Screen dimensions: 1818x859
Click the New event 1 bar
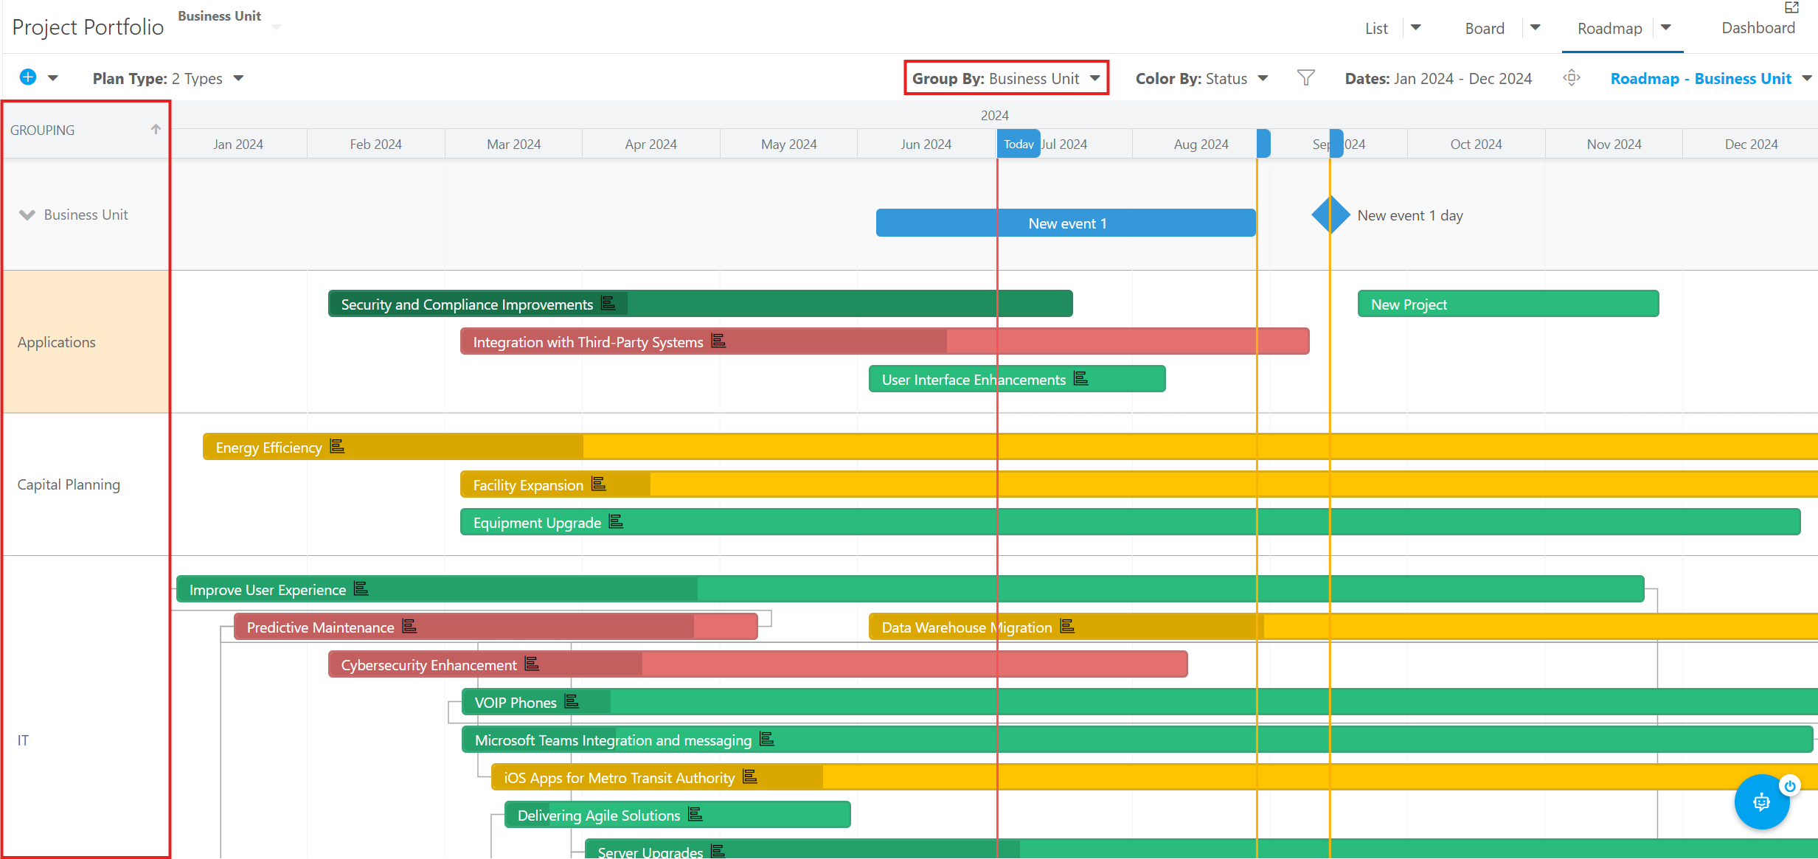coord(1066,223)
